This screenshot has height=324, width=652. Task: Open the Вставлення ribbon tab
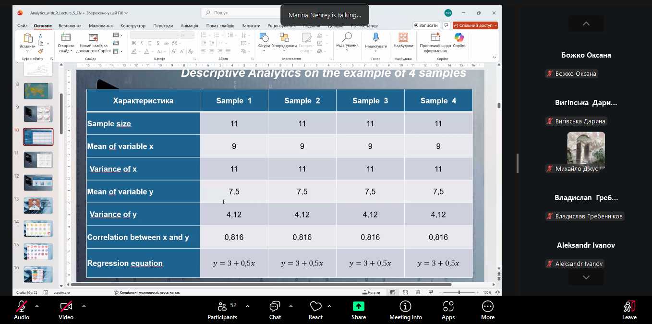[x=70, y=25]
